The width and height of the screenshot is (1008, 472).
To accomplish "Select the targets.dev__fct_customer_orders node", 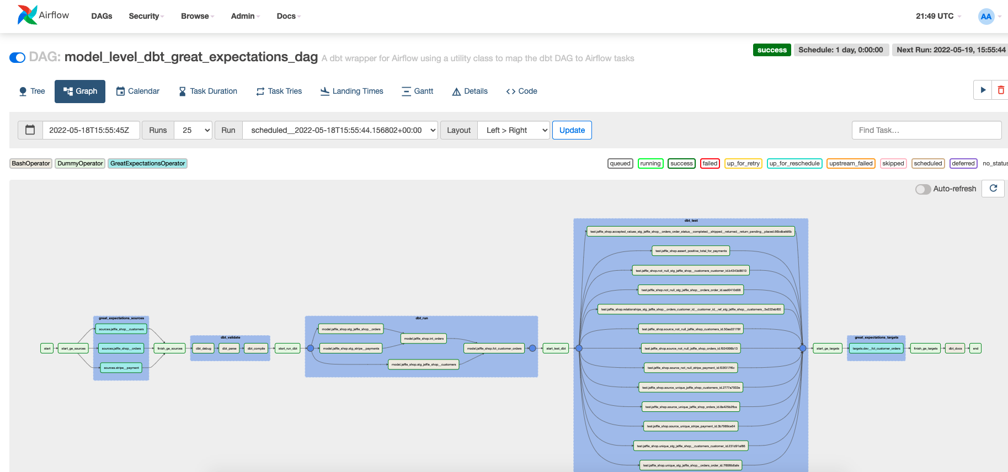I will [877, 348].
